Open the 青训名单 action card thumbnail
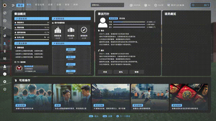Image resolution: width=216 pixels, height=121 pixels. pos(33,97)
